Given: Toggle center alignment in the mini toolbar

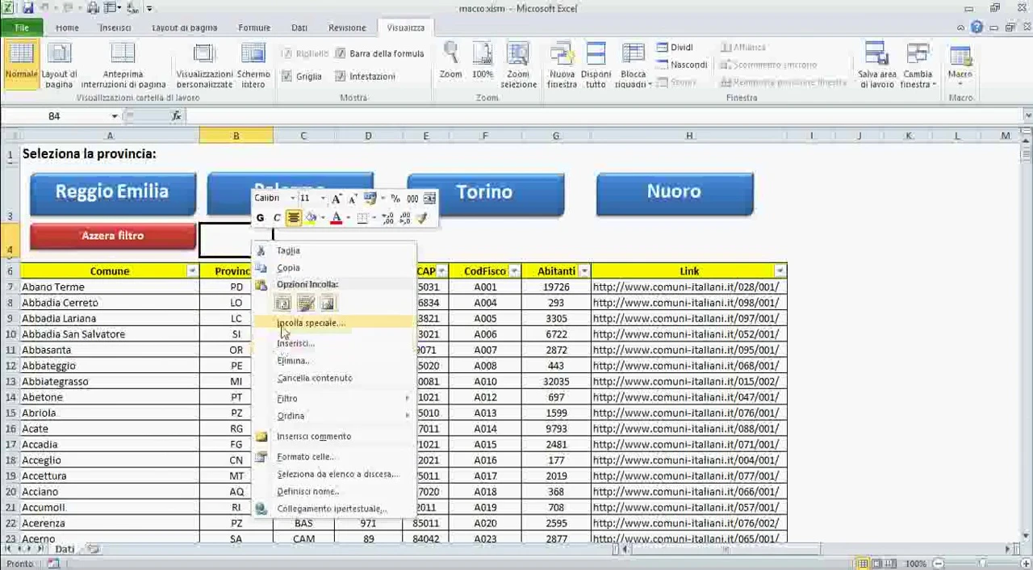Looking at the screenshot, I should pos(294,218).
